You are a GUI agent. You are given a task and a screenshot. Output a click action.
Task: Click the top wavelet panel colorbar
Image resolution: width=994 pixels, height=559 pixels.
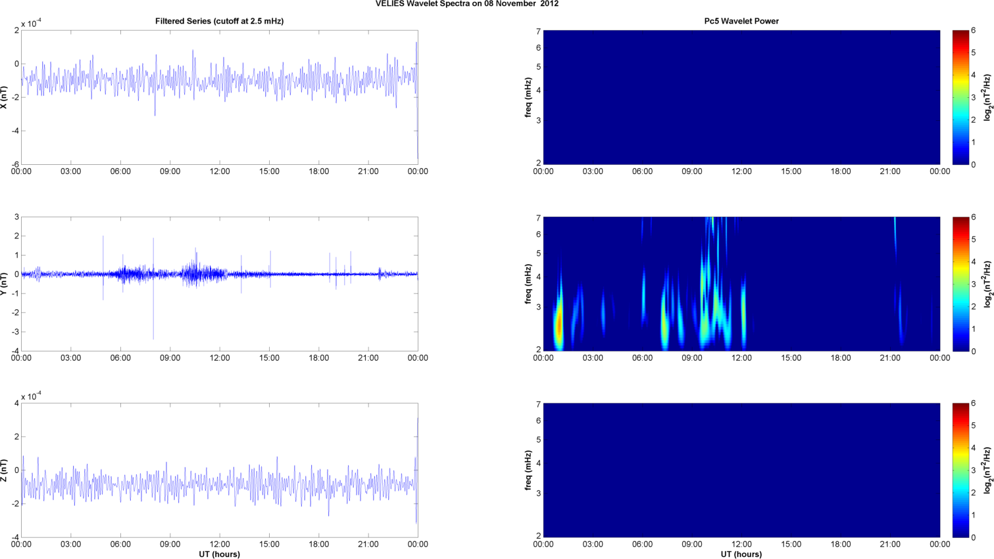point(960,97)
